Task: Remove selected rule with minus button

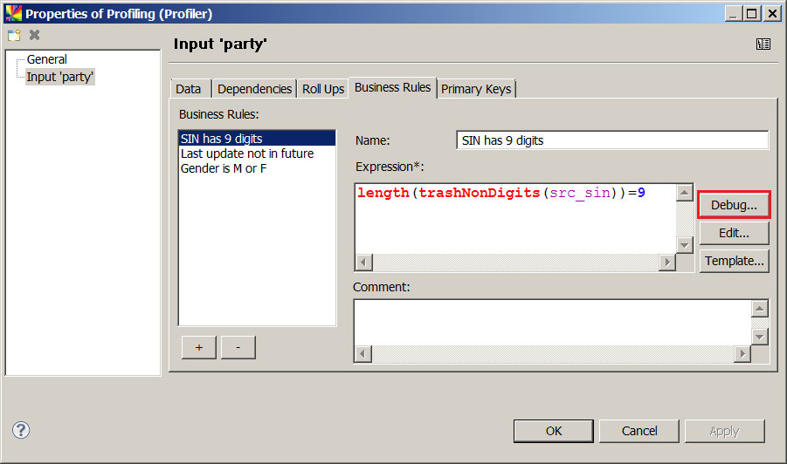Action: [x=238, y=347]
